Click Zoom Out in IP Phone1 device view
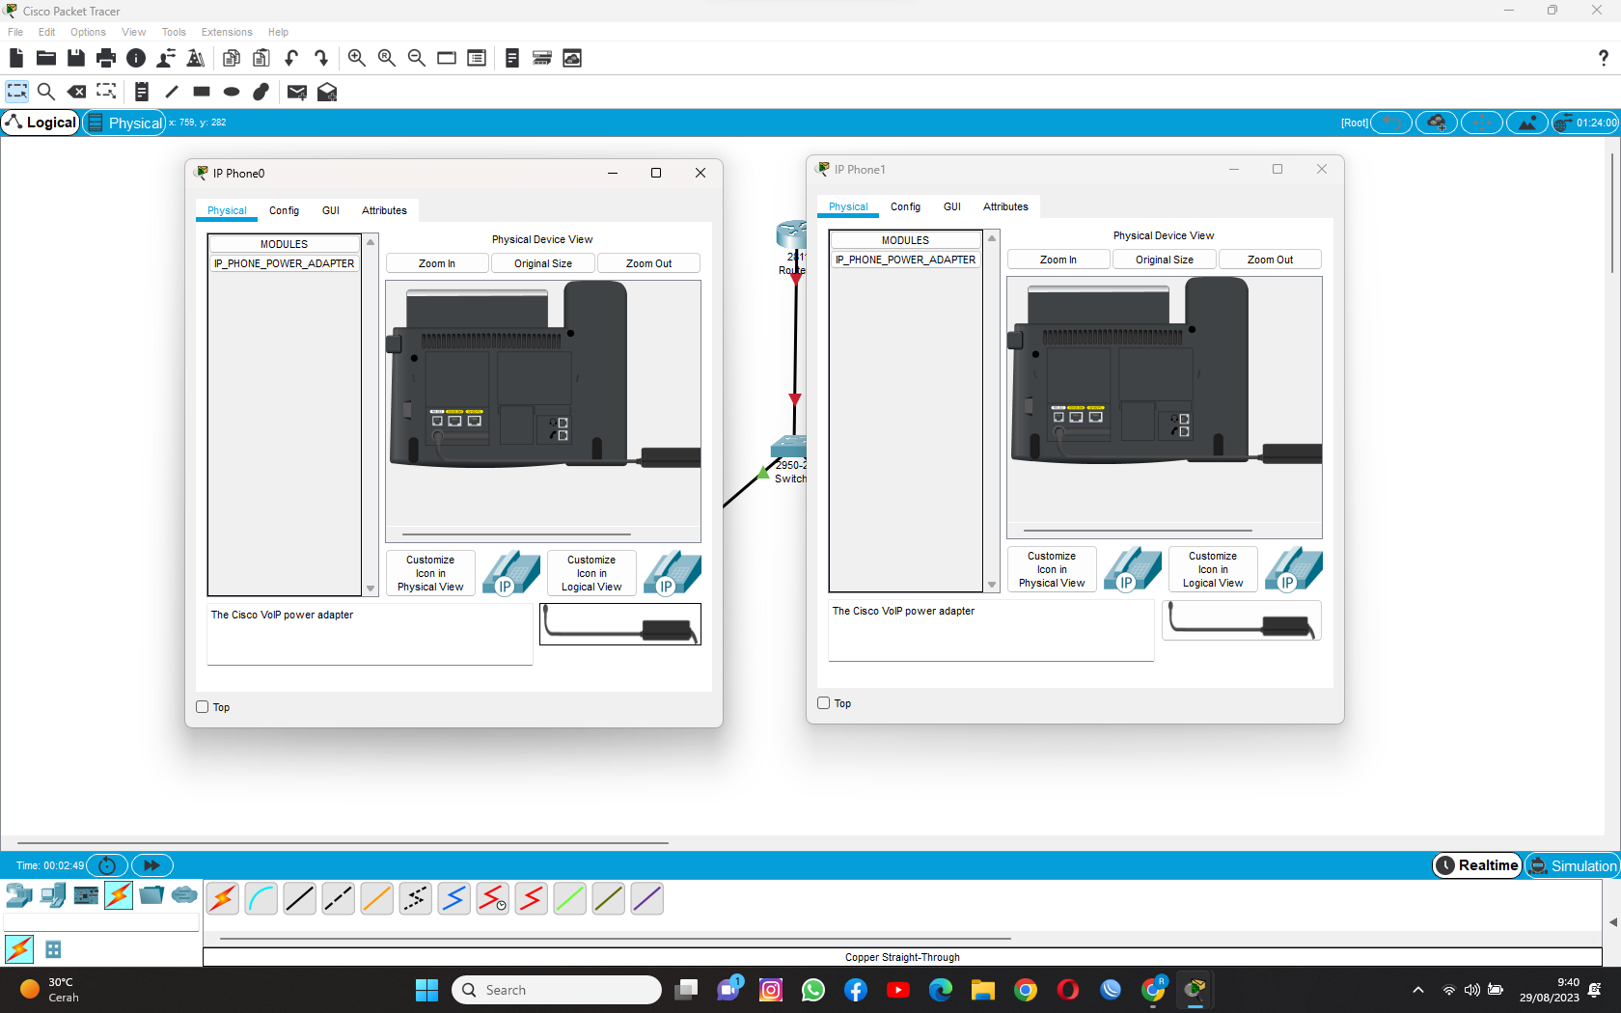This screenshot has width=1621, height=1013. [1270, 260]
